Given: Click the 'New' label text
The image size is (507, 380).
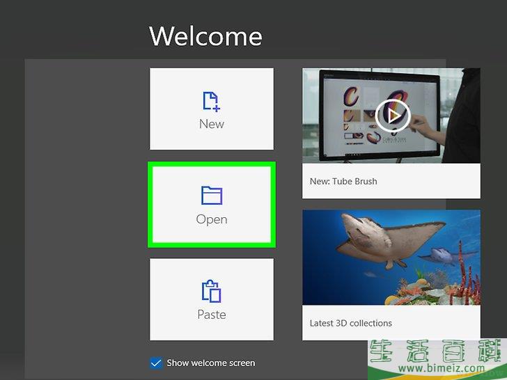Looking at the screenshot, I should [212, 124].
